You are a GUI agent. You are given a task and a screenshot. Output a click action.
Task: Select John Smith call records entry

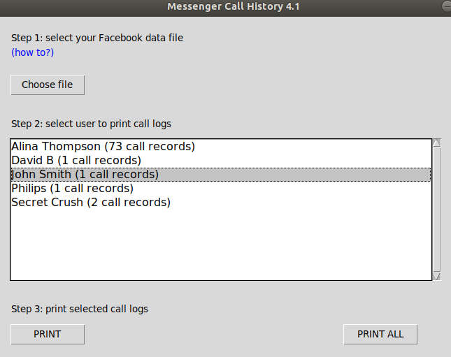pyautogui.click(x=85, y=175)
